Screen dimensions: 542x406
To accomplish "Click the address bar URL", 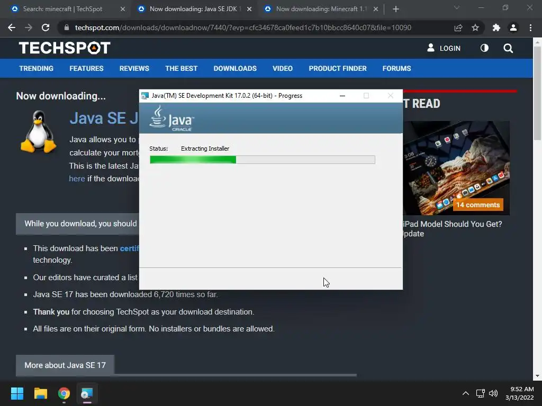I will click(x=243, y=27).
